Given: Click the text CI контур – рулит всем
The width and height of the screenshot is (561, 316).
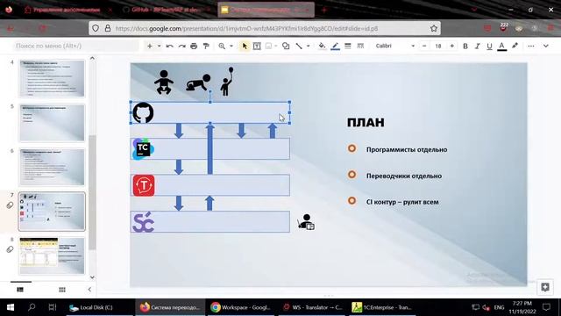Looking at the screenshot, I should 402,202.
